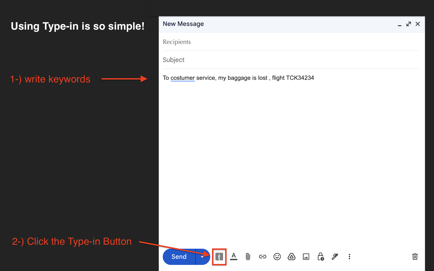Insert a file from Google Drive
The image size is (434, 271).
pos(292,257)
